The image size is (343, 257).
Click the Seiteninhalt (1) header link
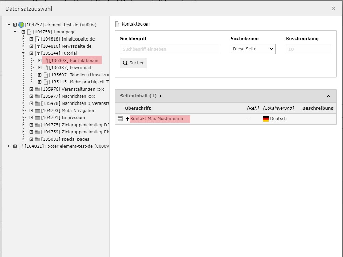point(138,96)
